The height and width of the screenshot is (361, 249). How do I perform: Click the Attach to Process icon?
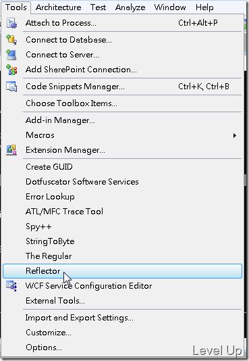pyautogui.click(x=11, y=23)
